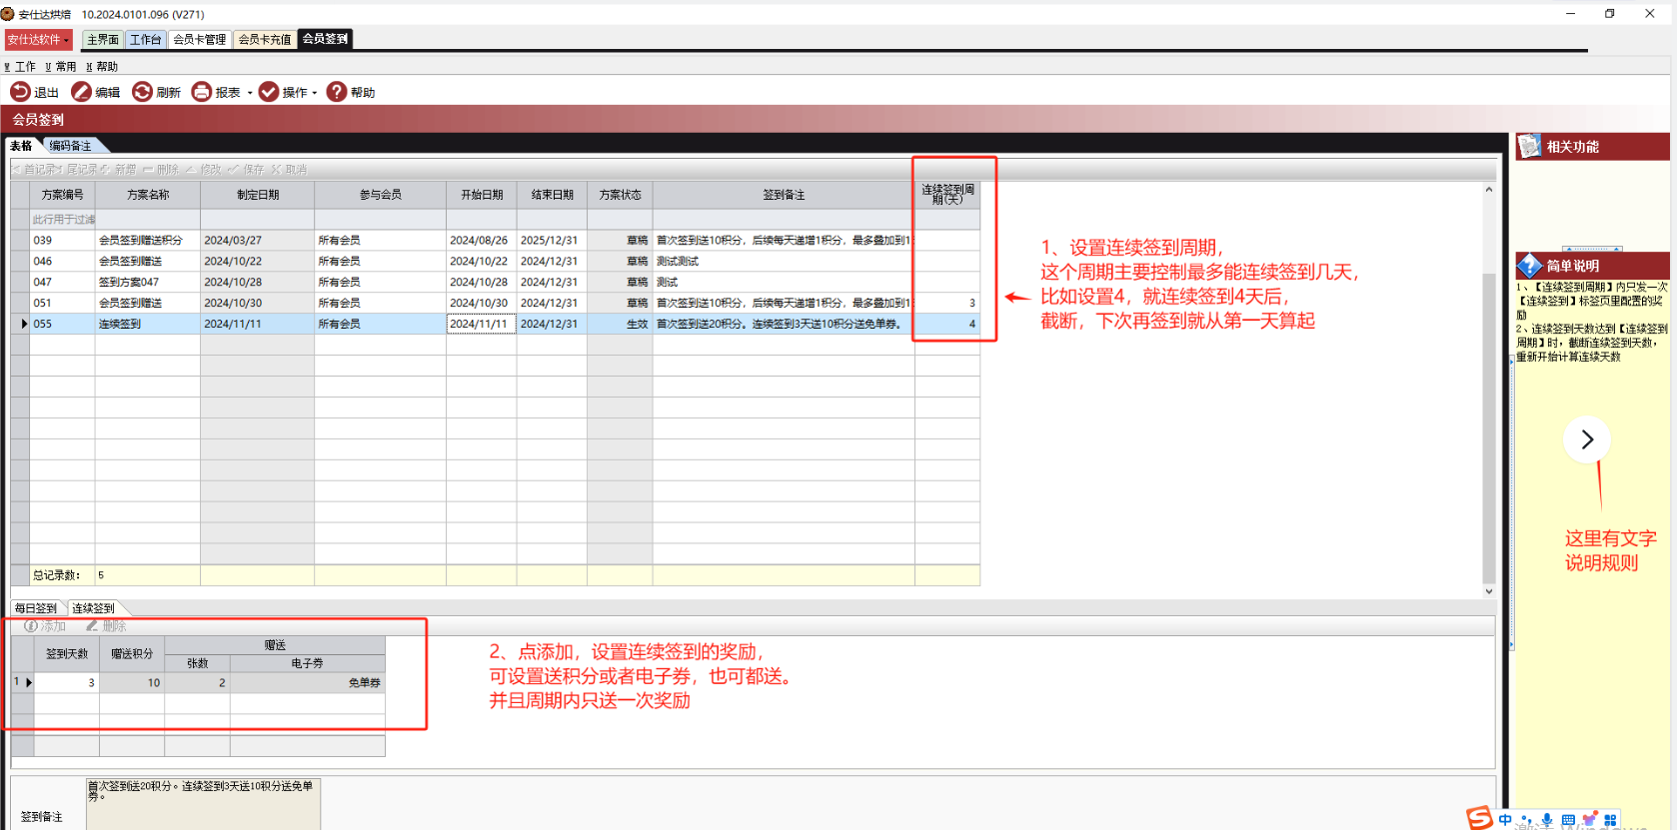This screenshot has height=830, width=1677.
Task: Click 新增 in the record toolbar
Action: tap(119, 170)
